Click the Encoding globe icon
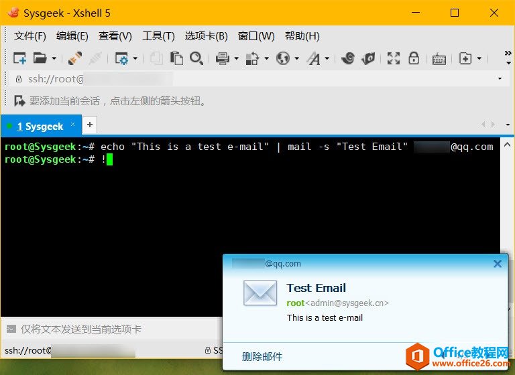The image size is (515, 375). pyautogui.click(x=283, y=58)
